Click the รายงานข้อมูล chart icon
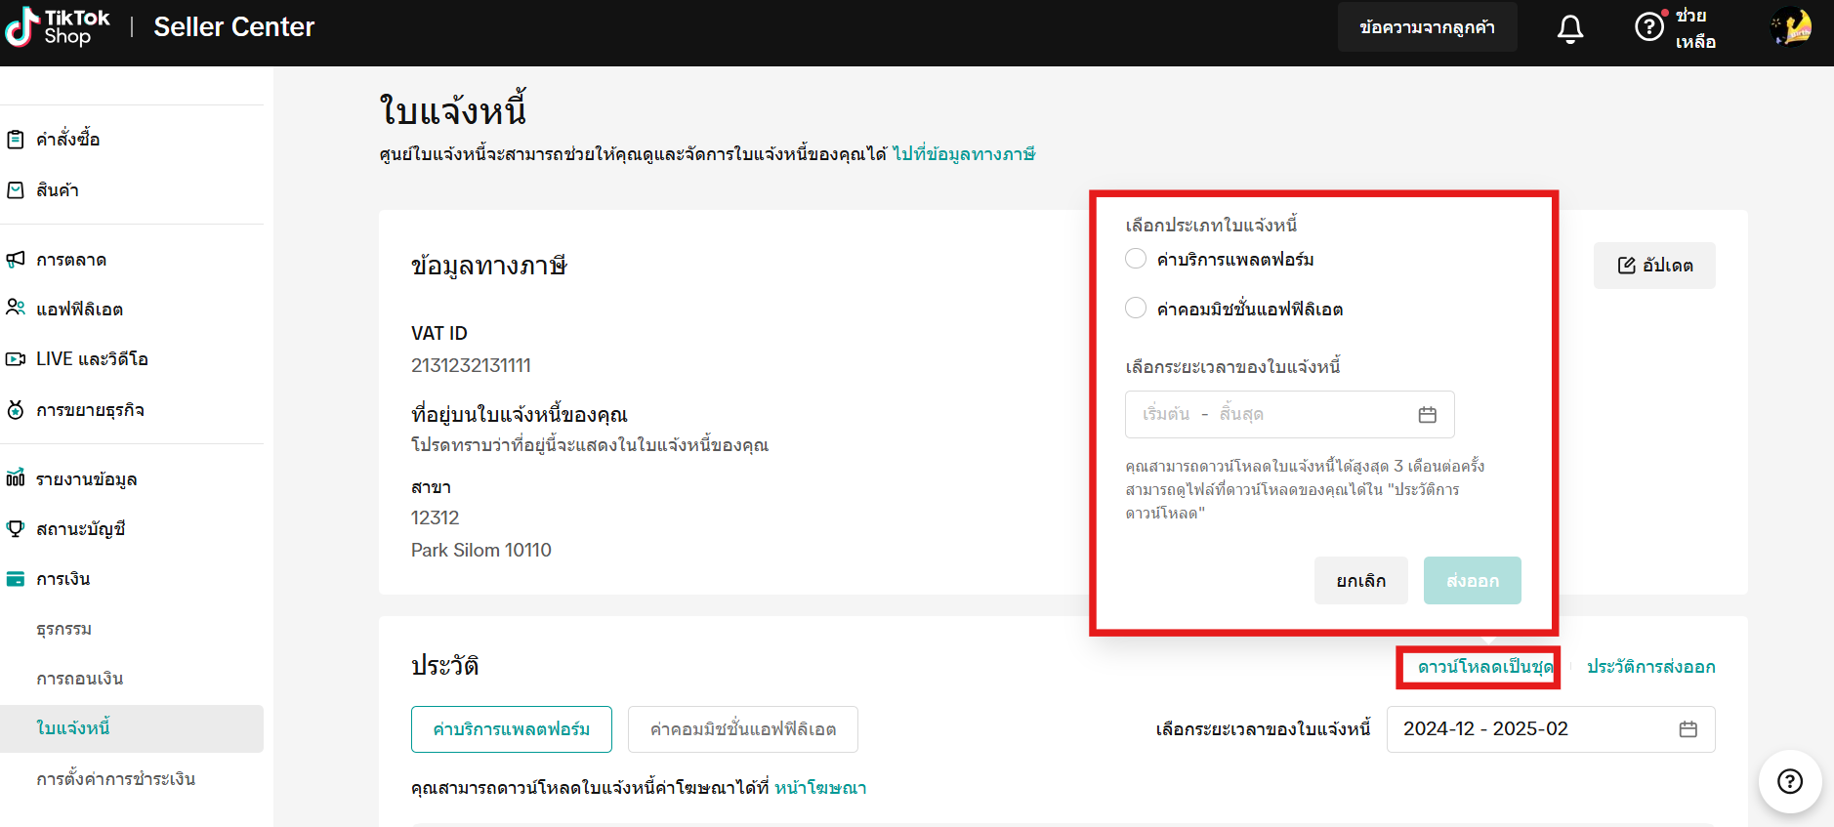This screenshot has width=1834, height=827. tap(16, 478)
